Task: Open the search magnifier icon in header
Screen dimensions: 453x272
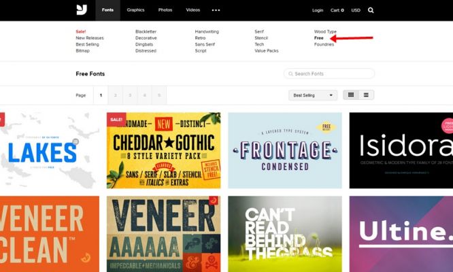Action: click(x=371, y=10)
